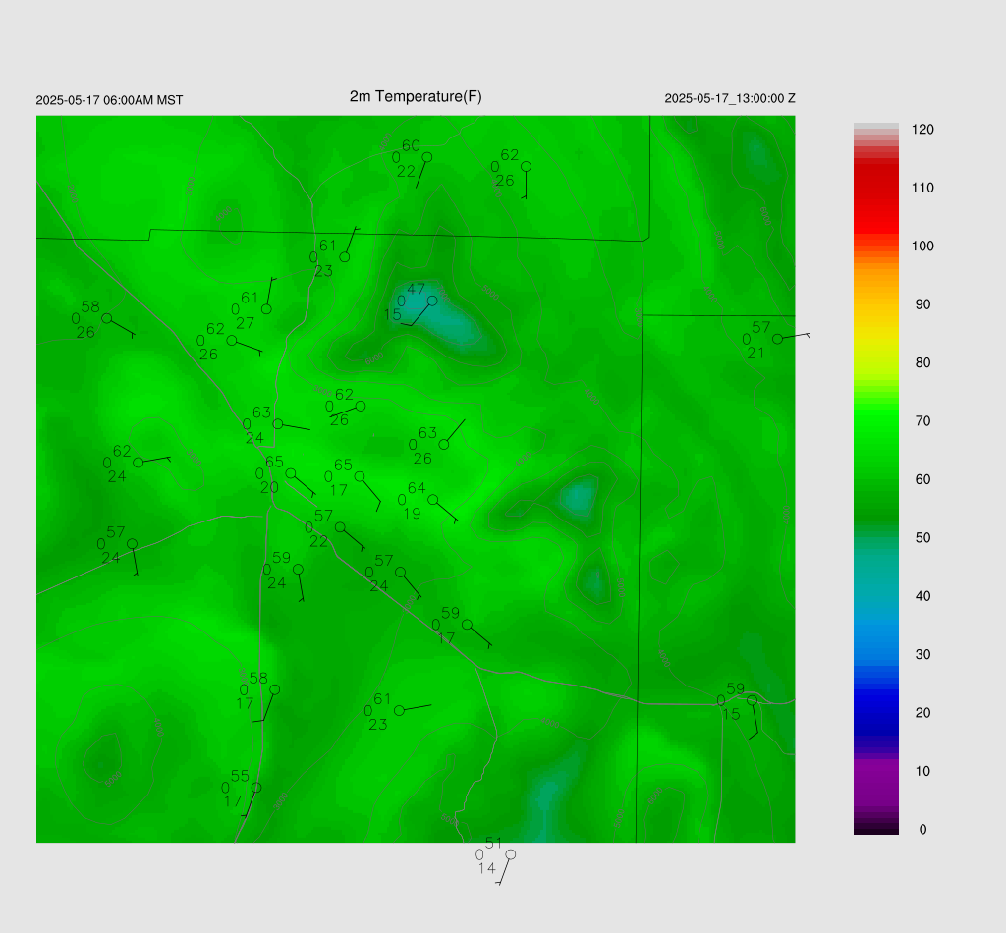
Task: Click the 51 temperature reading below the map
Action: click(x=493, y=844)
